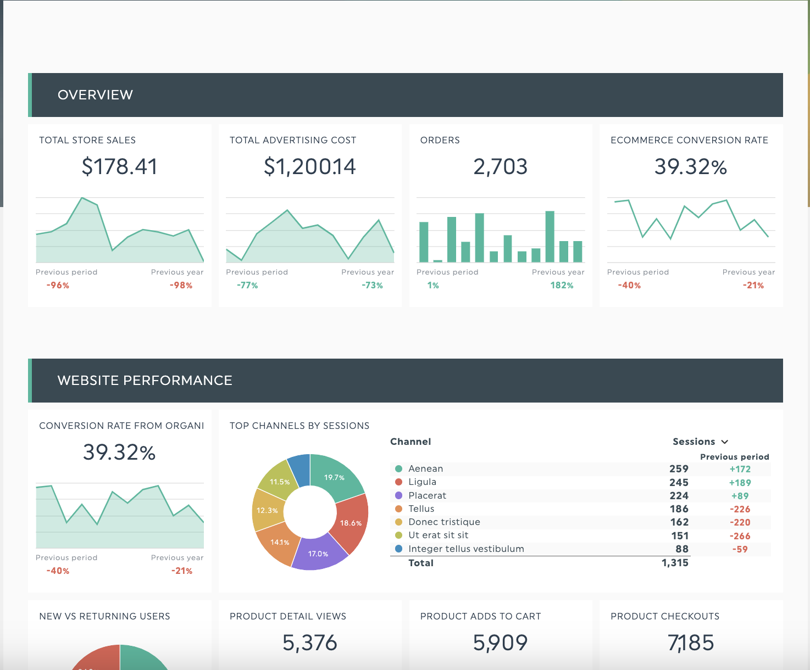Image resolution: width=810 pixels, height=670 pixels.
Task: Click the 7,185 product checkouts value
Action: (x=691, y=643)
